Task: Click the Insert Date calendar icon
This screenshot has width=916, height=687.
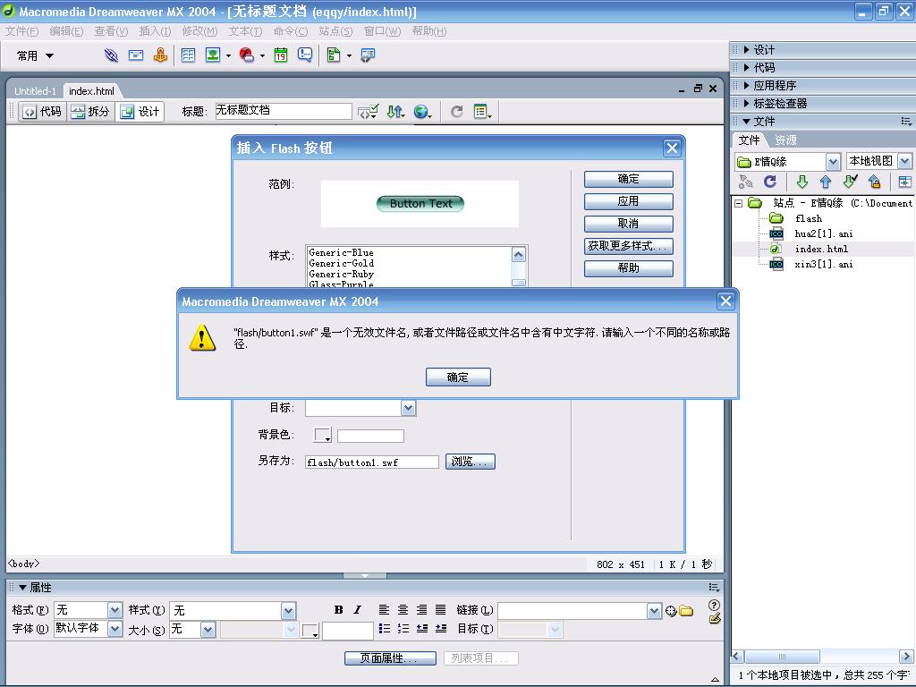Action: [x=281, y=55]
